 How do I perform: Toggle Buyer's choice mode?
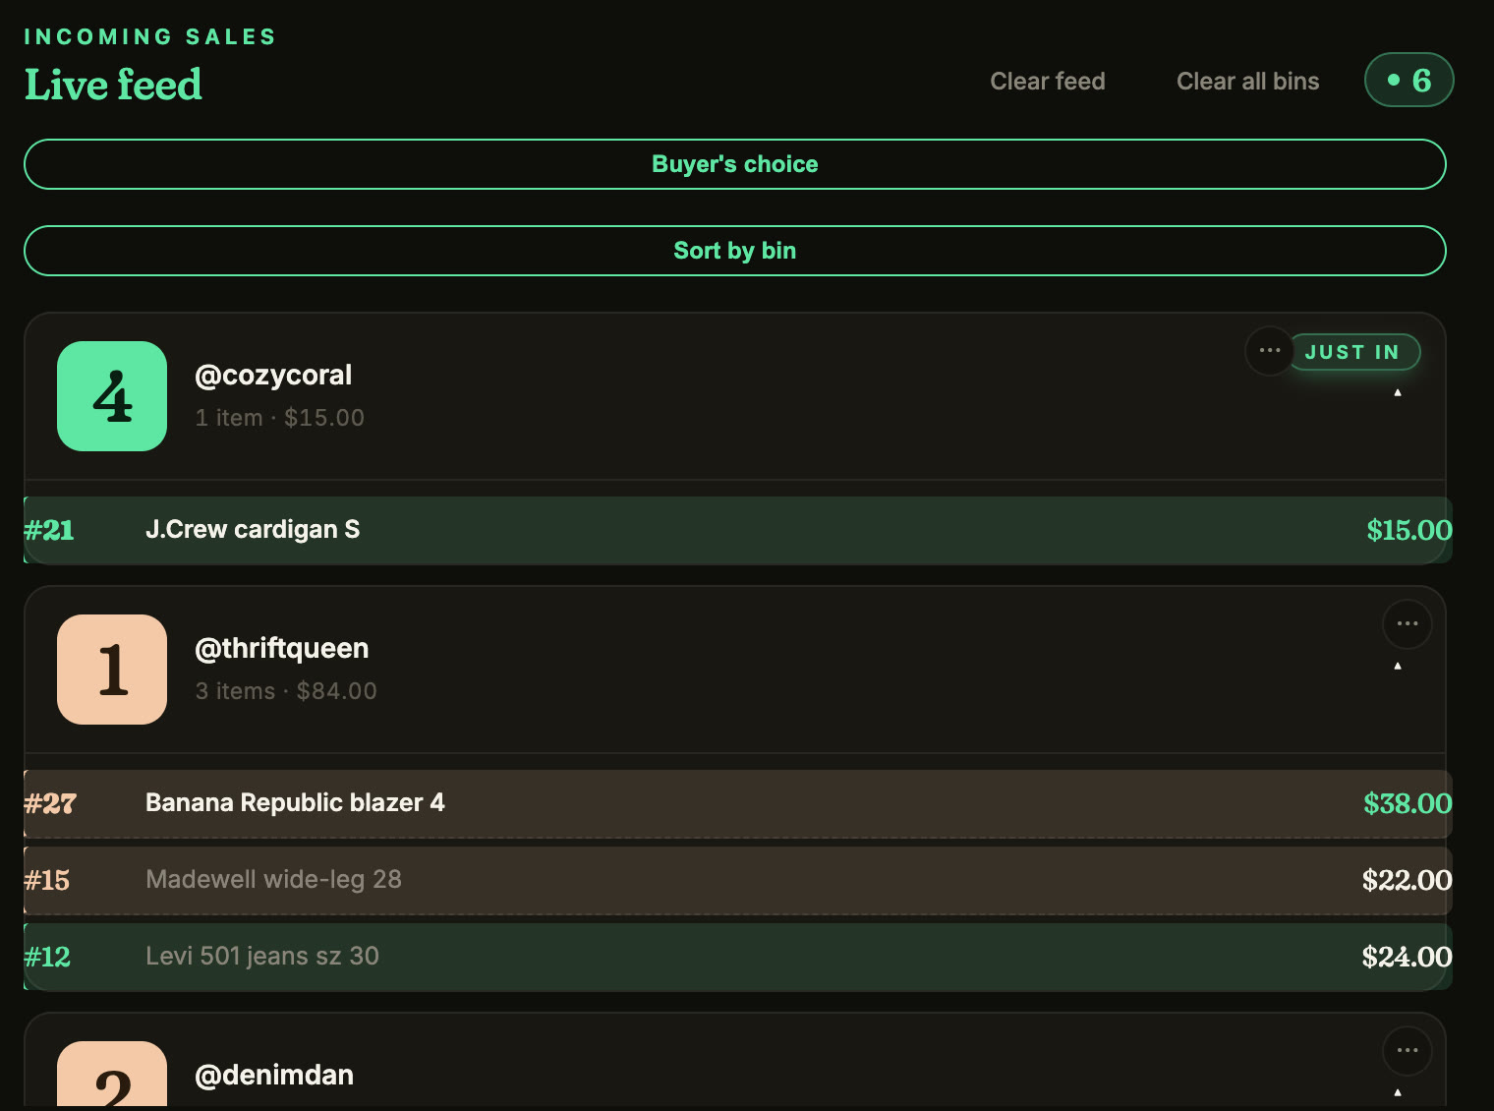[735, 164]
